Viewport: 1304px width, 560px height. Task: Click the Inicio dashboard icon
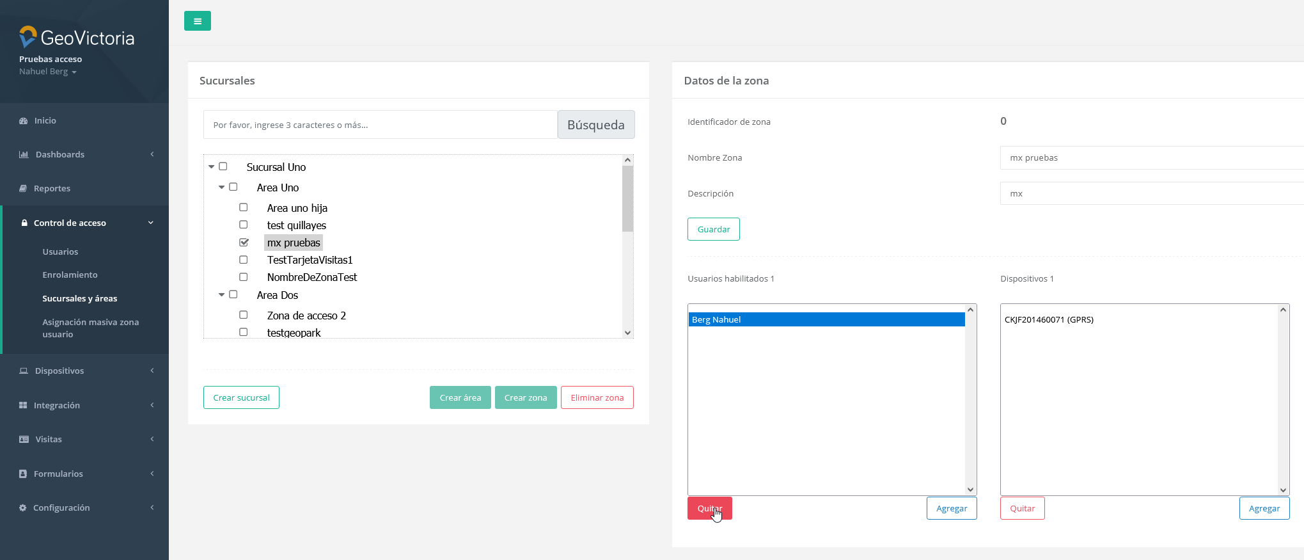pyautogui.click(x=24, y=121)
